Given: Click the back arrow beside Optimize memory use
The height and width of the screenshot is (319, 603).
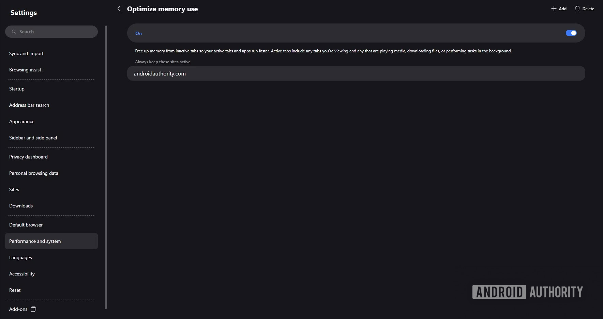Looking at the screenshot, I should pos(119,9).
